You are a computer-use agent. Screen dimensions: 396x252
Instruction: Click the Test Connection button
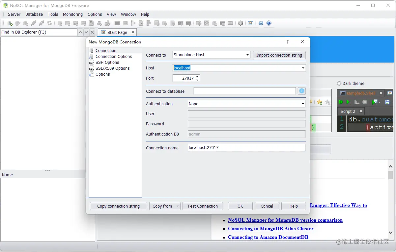click(x=203, y=206)
